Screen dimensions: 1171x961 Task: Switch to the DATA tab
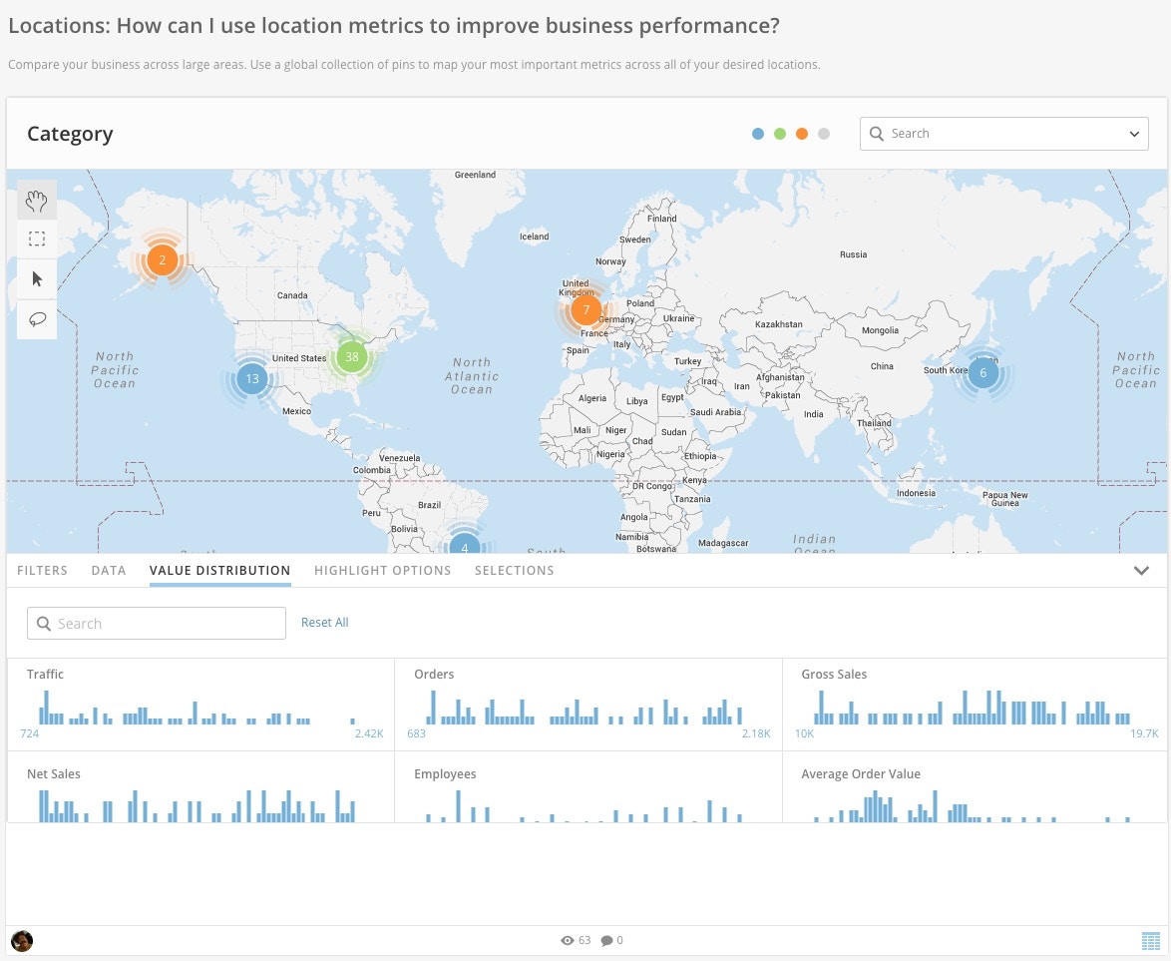(x=109, y=570)
